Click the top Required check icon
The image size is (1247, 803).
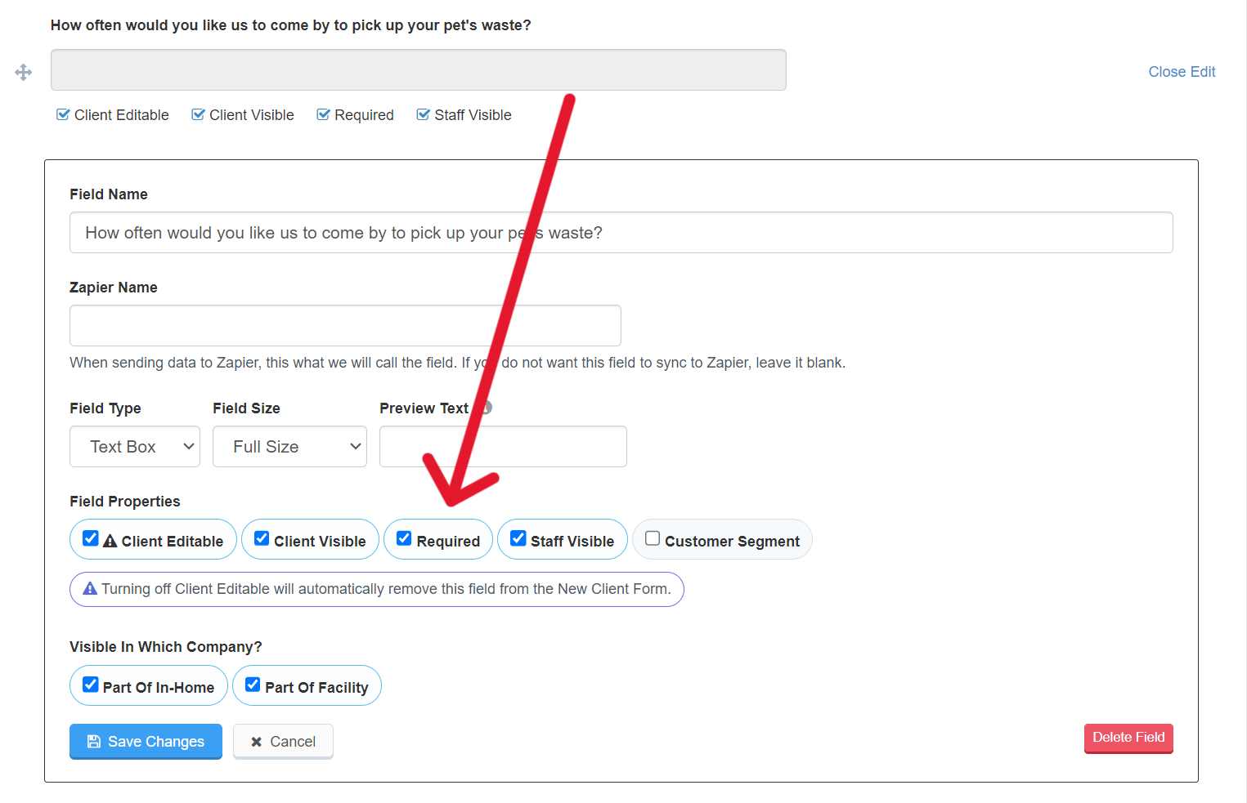pos(323,114)
